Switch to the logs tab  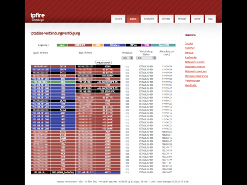point(210,19)
